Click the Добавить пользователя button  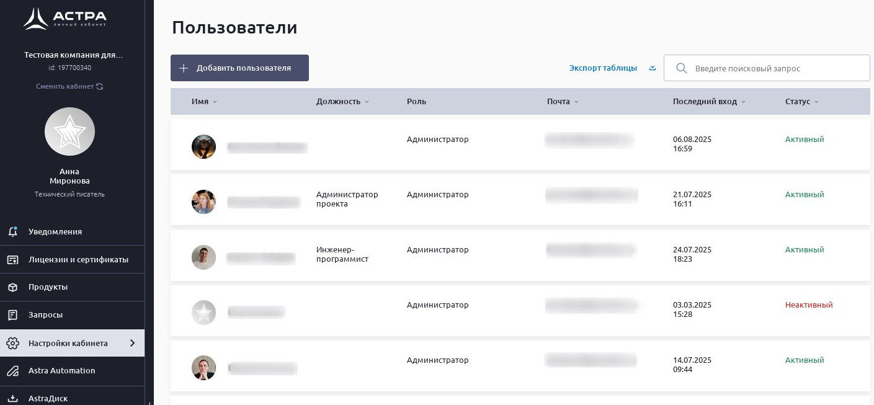(239, 68)
